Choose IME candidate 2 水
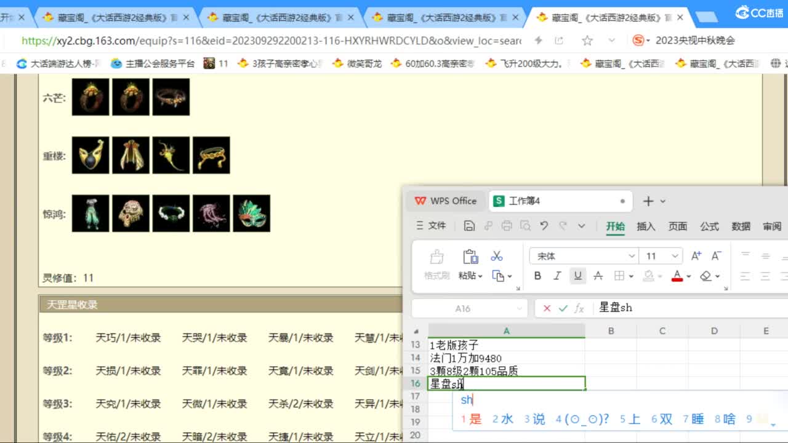The height and width of the screenshot is (443, 788). point(502,419)
